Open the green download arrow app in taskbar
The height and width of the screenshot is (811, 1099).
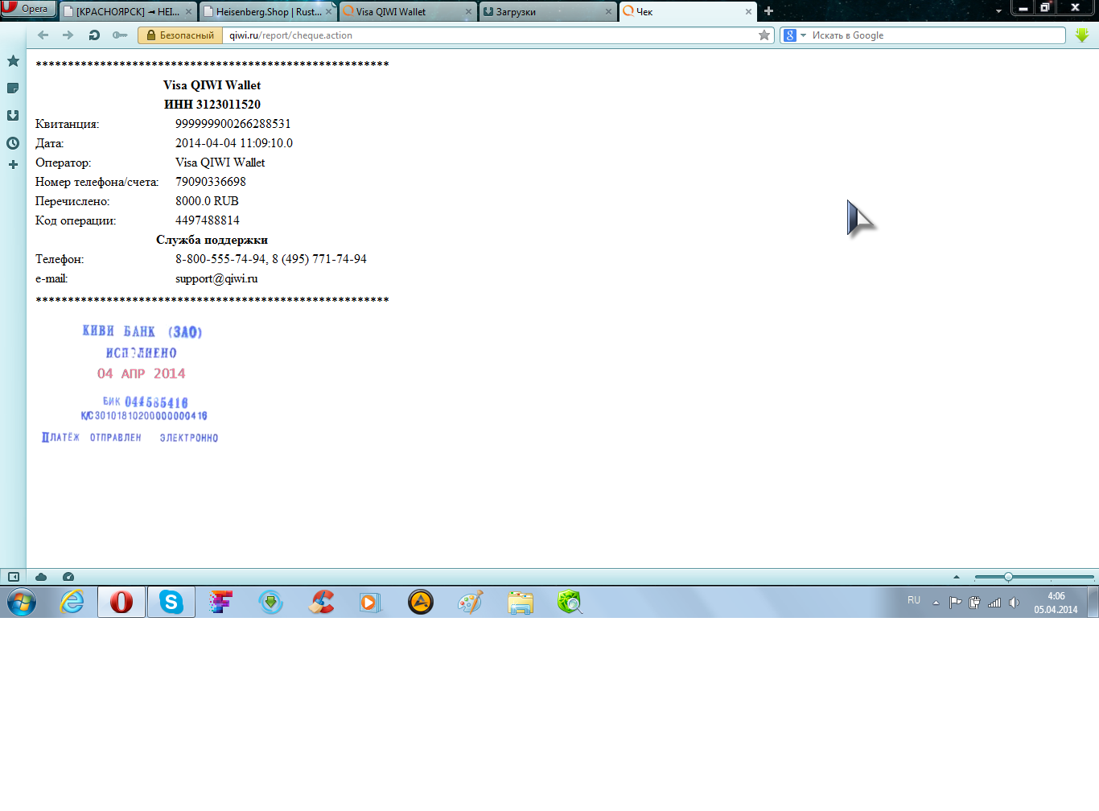[x=271, y=602]
